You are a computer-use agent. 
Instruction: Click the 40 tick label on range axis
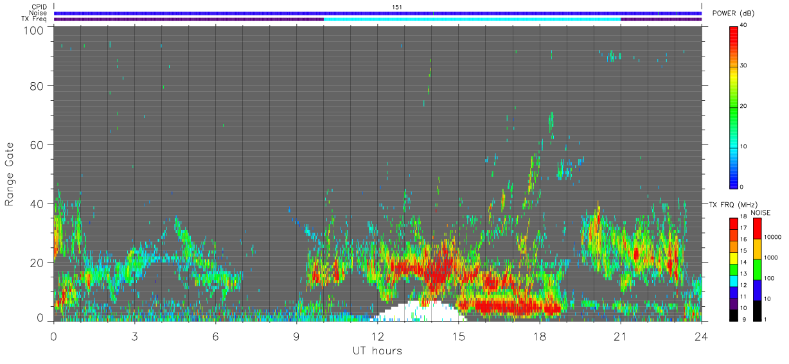36,204
